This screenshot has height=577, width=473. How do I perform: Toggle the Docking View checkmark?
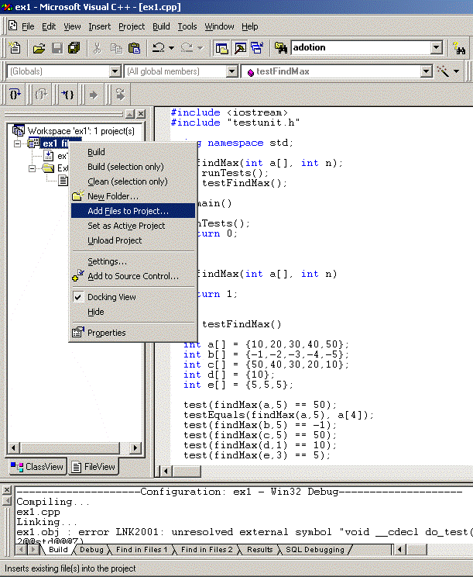tap(78, 296)
